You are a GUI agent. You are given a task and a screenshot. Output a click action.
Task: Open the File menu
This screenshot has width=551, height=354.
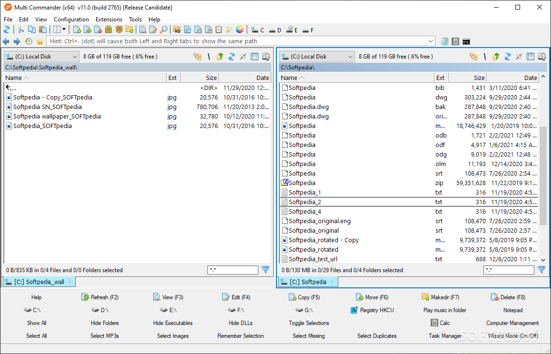pos(8,20)
